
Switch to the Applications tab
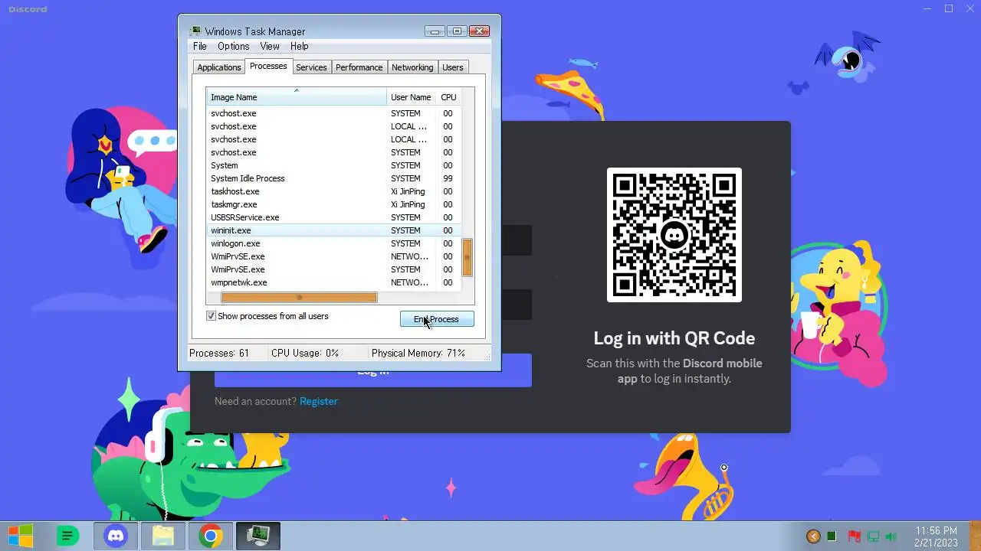(x=219, y=67)
